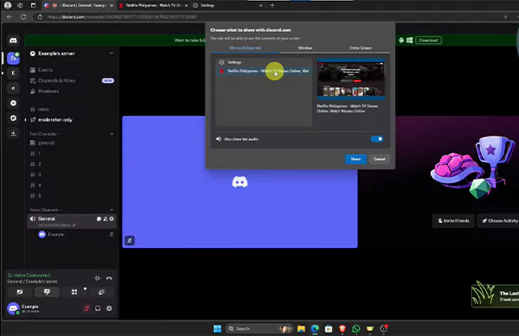519x336 pixels.
Task: Click browser refresh button
Action: click(x=23, y=17)
